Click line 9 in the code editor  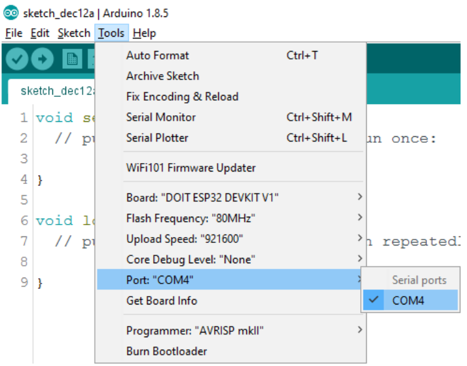[x=59, y=282]
